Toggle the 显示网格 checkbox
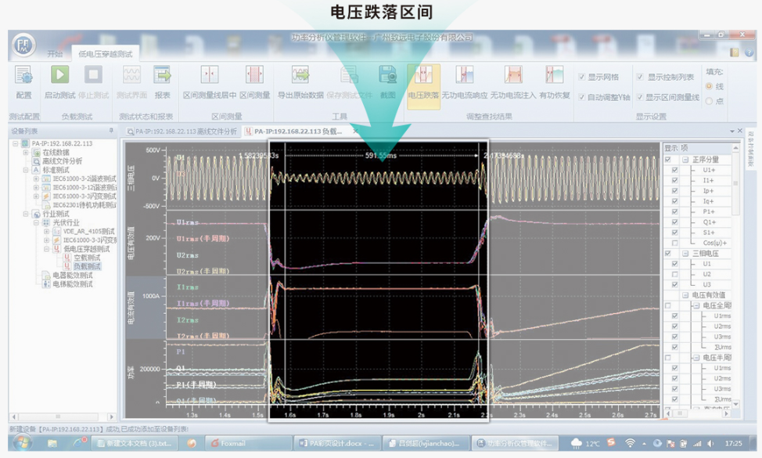The height and width of the screenshot is (458, 762). [x=582, y=77]
